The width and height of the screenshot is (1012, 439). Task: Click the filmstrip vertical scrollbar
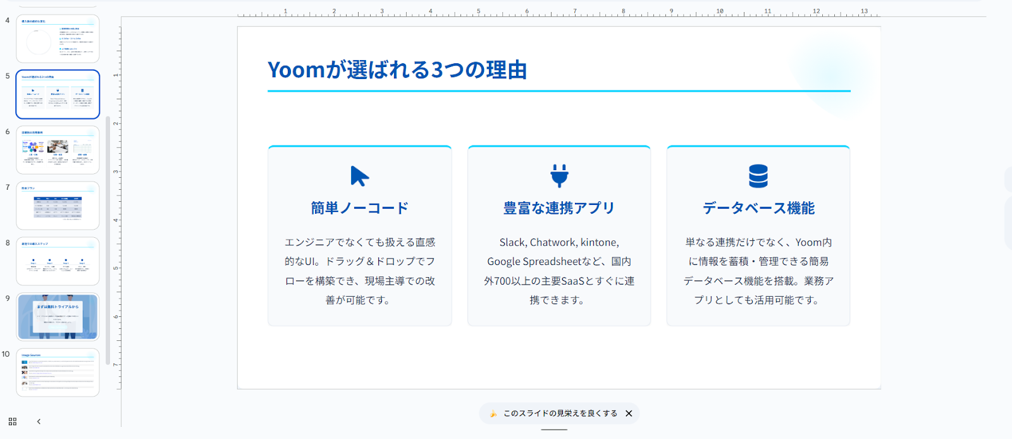coord(108,240)
